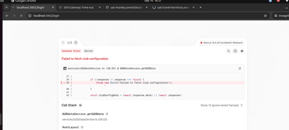Viewport: 289px width, 130px height.
Task: Open the Node.js inspector hexagon icon
Action: pos(242,51)
